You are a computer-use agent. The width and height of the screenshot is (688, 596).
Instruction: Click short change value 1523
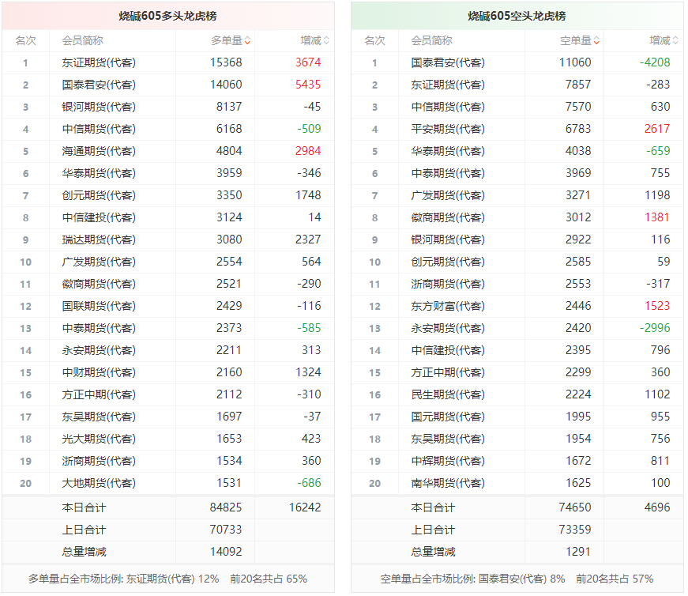pos(657,306)
